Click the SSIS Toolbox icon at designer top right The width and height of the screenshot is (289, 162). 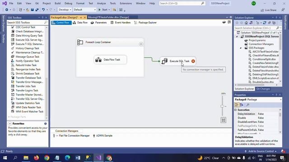[229, 22]
